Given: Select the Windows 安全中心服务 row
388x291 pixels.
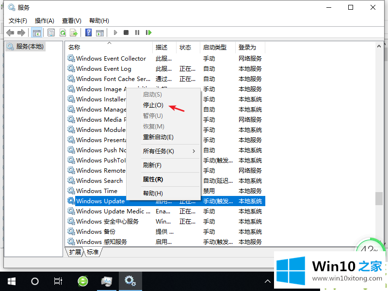Looking at the screenshot, I should point(166,222).
